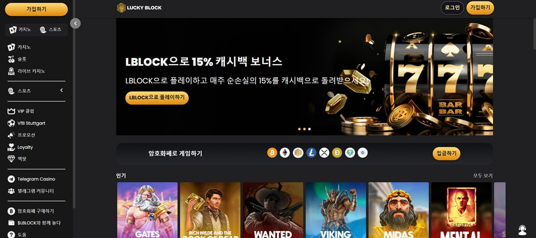This screenshot has height=238, width=536.
Task: Choose the Litecoin coin icon
Action: (311, 153)
